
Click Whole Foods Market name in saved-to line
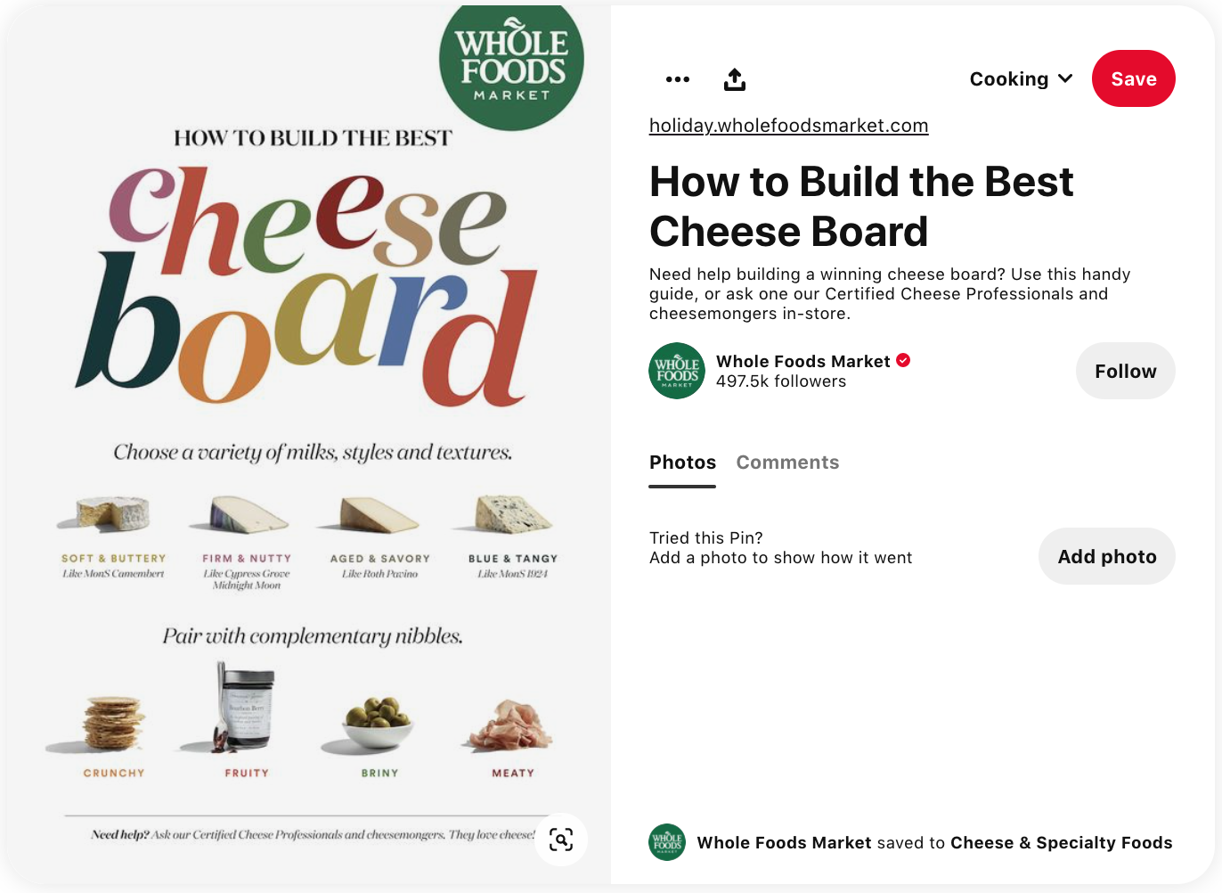point(785,843)
